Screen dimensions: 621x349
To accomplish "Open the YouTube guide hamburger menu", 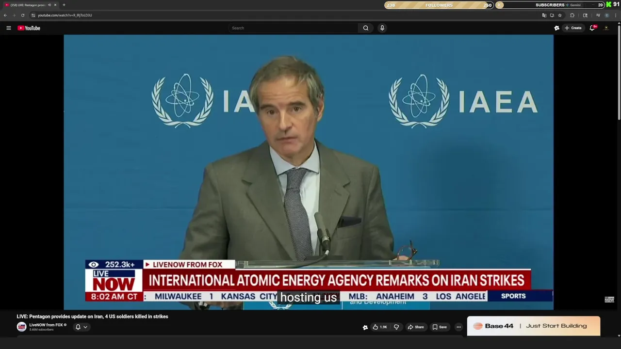I will pos(8,28).
